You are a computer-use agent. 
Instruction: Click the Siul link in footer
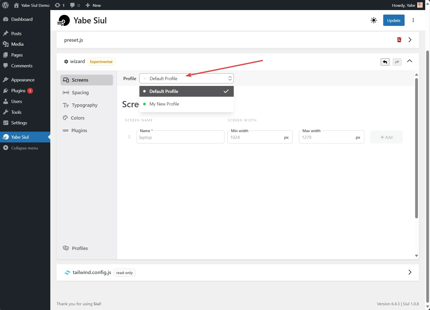(x=97, y=304)
